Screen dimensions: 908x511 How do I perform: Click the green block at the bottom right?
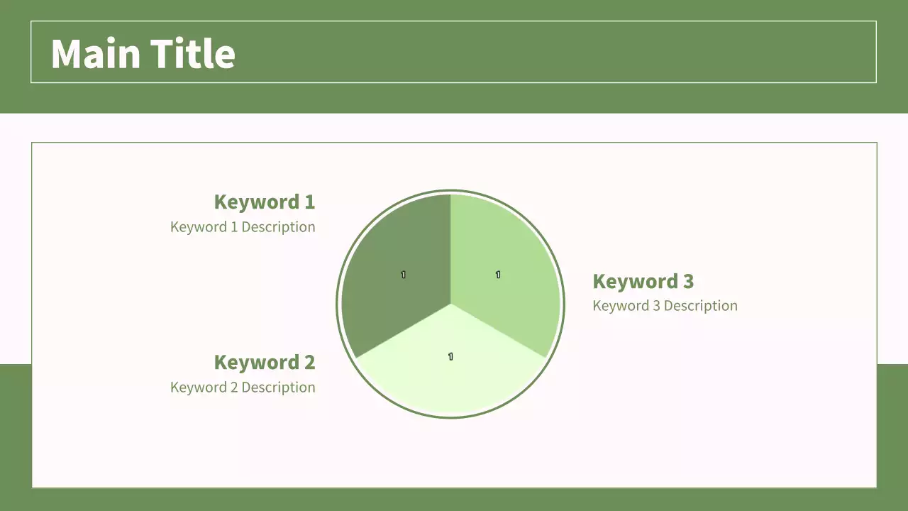coord(892,433)
